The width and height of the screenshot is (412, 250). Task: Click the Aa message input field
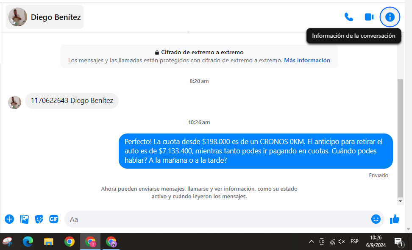218,219
